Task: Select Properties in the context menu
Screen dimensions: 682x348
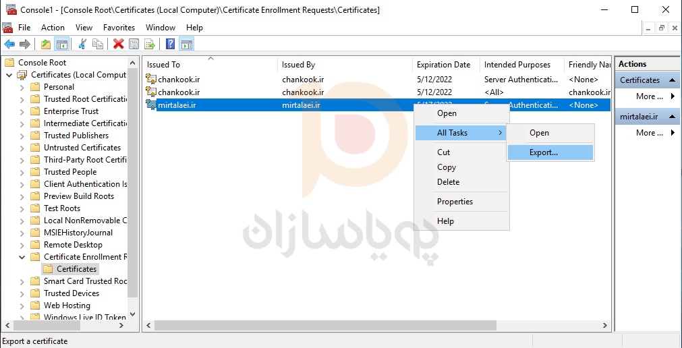Action: tap(455, 202)
